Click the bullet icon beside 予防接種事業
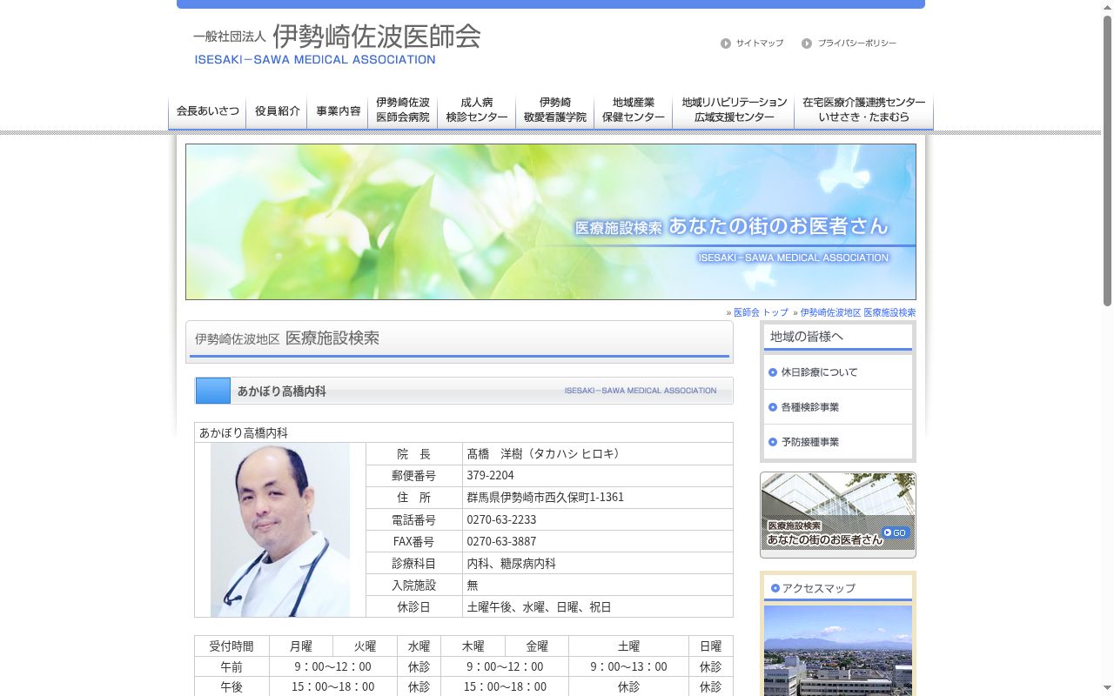The width and height of the screenshot is (1114, 696). pyautogui.click(x=773, y=442)
